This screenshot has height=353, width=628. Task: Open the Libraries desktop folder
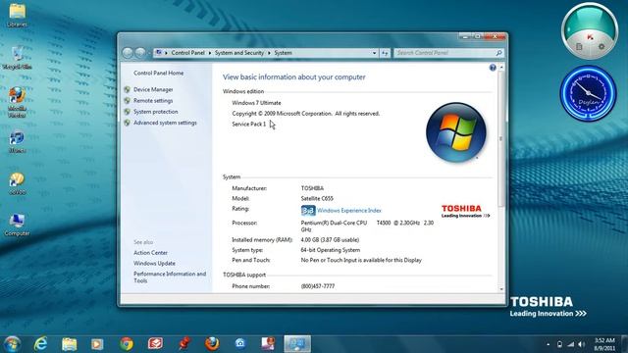coord(17,16)
